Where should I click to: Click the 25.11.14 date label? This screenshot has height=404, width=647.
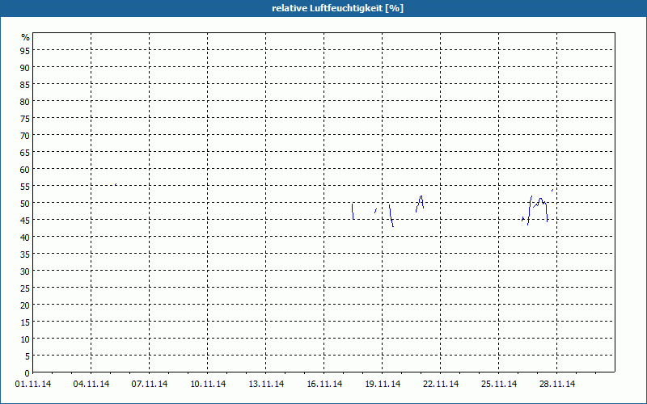click(x=499, y=385)
